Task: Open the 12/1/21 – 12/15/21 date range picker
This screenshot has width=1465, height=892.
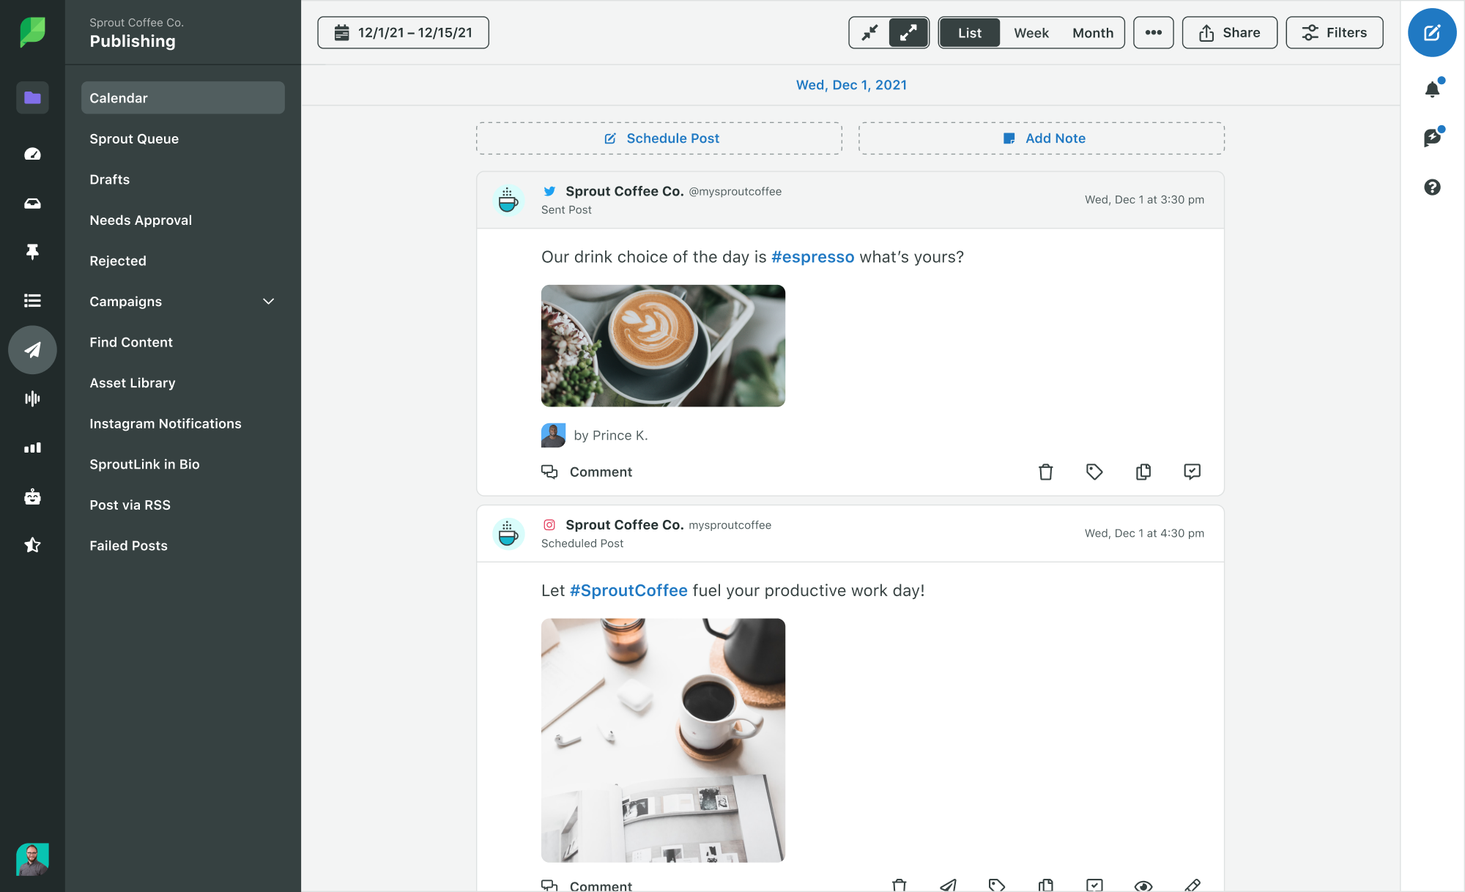Action: click(x=403, y=33)
